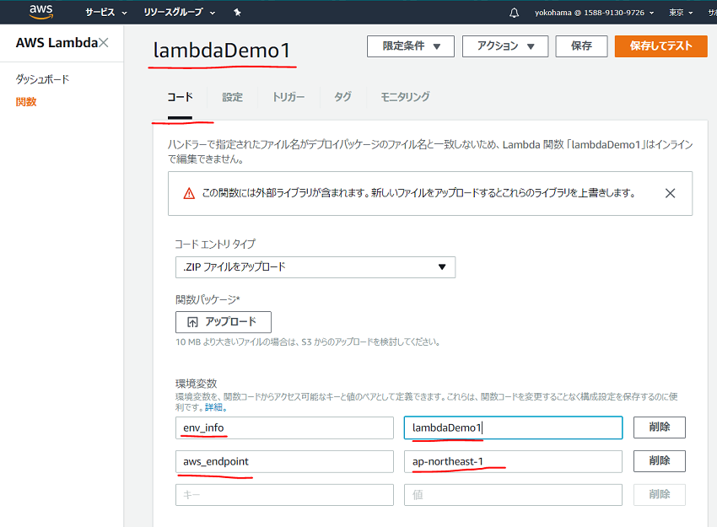This screenshot has width=717, height=527.
Task: Open the リソースグループ dropdown menu
Action: (179, 13)
